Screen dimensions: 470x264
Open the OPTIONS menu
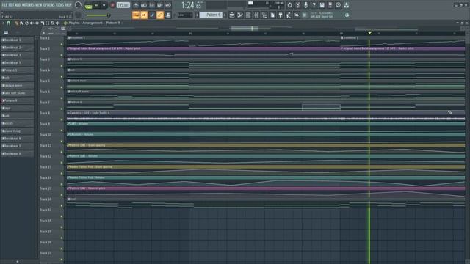click(49, 5)
